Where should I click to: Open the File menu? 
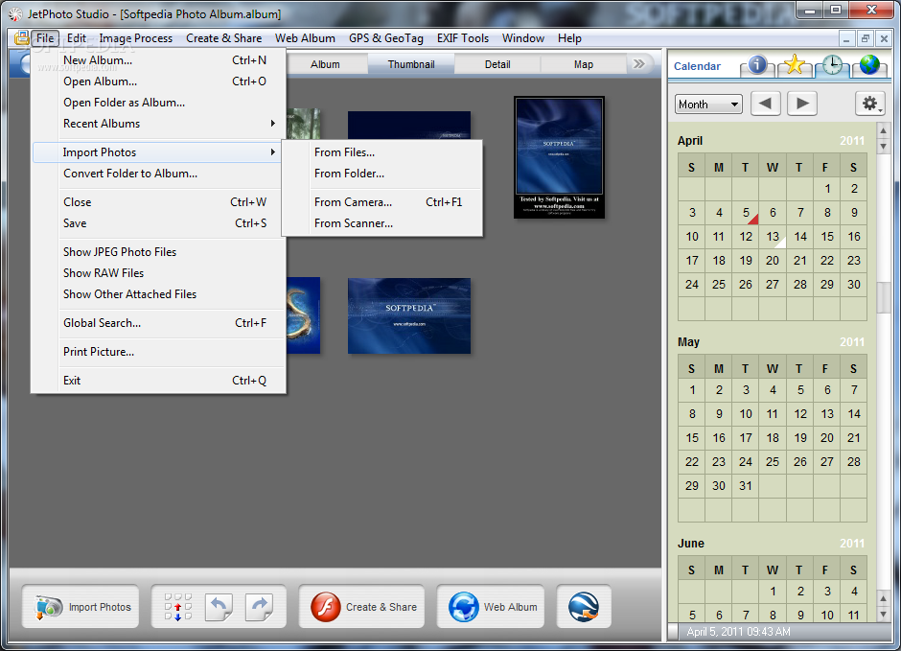[x=45, y=38]
